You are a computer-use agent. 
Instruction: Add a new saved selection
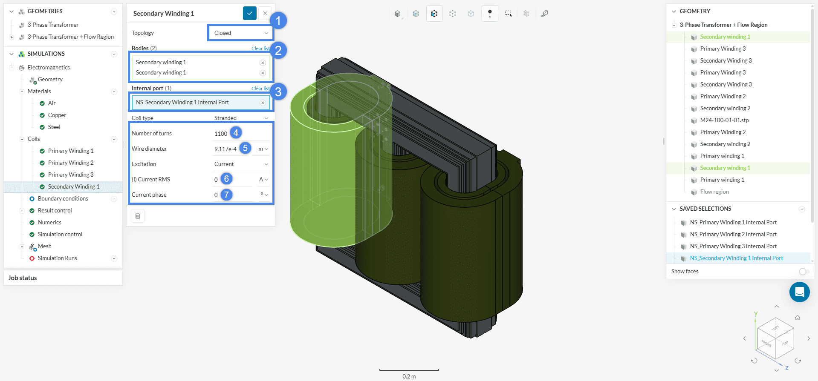pyautogui.click(x=802, y=209)
